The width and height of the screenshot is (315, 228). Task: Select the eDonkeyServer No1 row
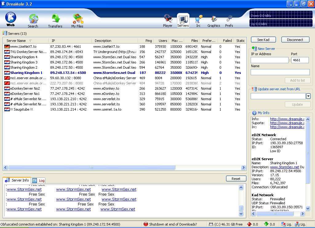click(x=124, y=94)
